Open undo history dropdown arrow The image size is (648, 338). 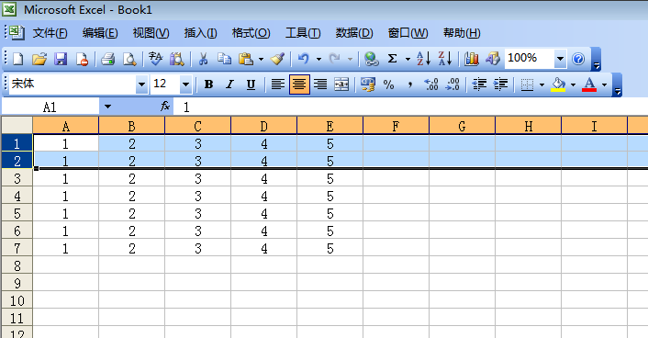click(318, 59)
